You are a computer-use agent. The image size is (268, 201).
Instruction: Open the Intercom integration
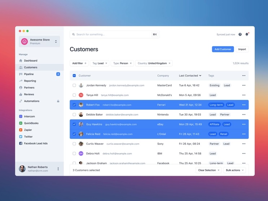(x=39, y=117)
